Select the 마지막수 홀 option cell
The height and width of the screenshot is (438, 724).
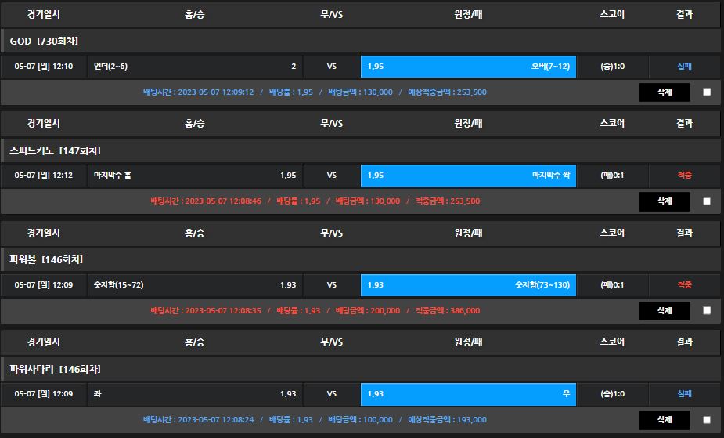(x=195, y=176)
